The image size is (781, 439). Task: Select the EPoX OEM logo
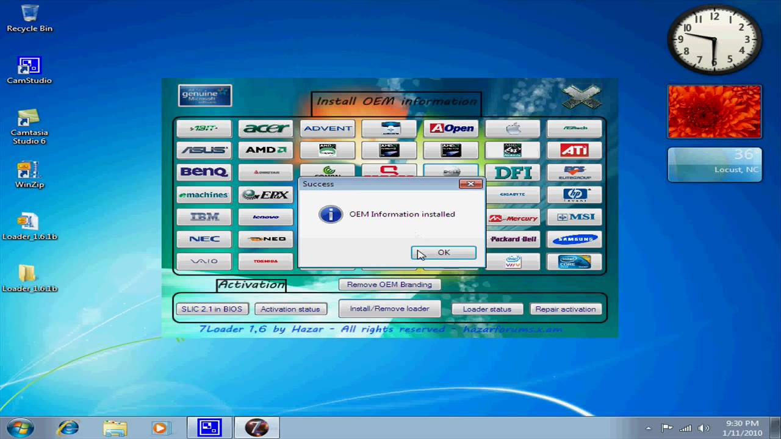(266, 195)
